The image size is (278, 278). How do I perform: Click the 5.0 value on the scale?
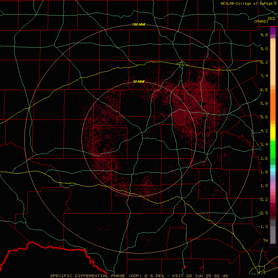[264, 117]
